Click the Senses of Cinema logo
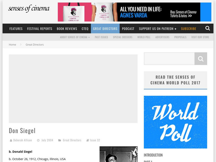Viewport: 216px width, 162px height. [29, 9]
